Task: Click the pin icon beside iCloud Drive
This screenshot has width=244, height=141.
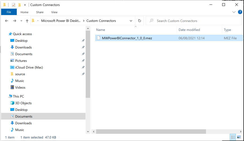Action: pyautogui.click(x=83, y=67)
